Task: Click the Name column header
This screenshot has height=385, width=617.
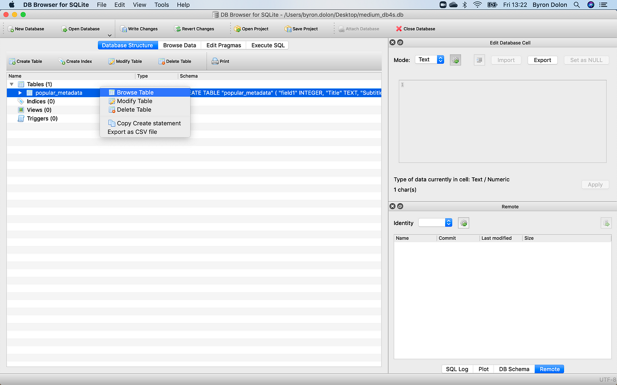Action: pos(71,76)
